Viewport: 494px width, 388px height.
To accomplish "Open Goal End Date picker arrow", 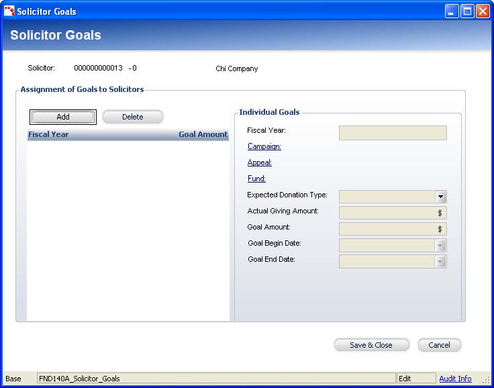I will point(440,262).
